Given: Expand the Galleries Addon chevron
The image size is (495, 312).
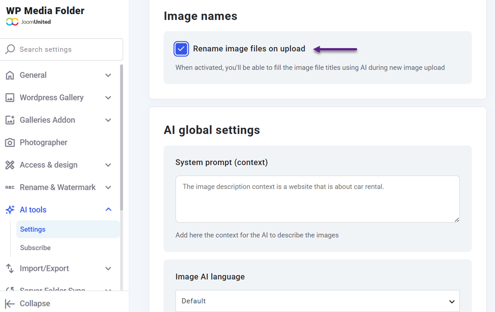Looking at the screenshot, I should click(108, 120).
